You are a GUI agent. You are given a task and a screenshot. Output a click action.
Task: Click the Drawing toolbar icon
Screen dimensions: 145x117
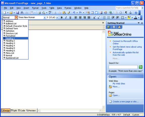(105, 13)
